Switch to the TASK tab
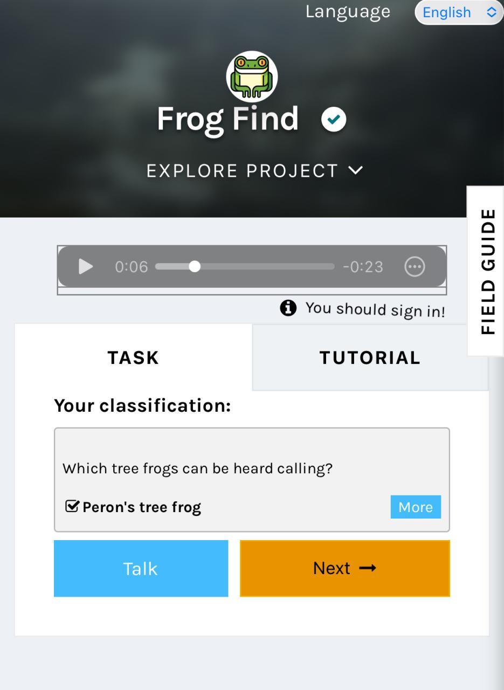The image size is (504, 690). 133,357
